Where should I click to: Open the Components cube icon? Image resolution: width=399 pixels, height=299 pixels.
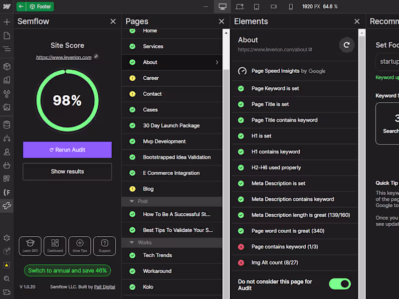pos(7,66)
